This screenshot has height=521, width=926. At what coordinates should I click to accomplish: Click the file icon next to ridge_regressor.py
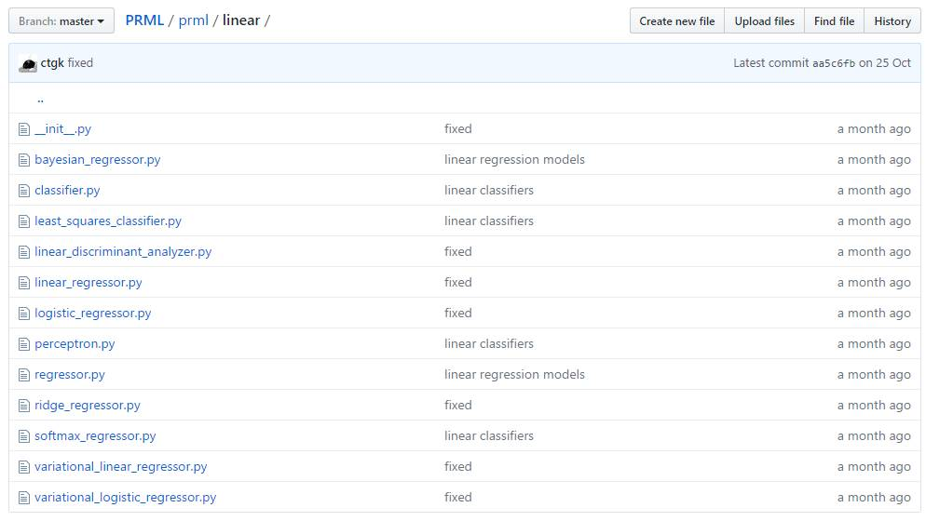pyautogui.click(x=23, y=406)
